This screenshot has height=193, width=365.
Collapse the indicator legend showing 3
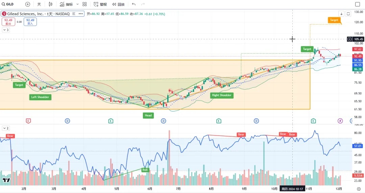tap(6, 30)
